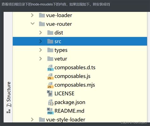Click the JS icon beside composables.js
The height and width of the screenshot is (126, 150).
click(50, 77)
